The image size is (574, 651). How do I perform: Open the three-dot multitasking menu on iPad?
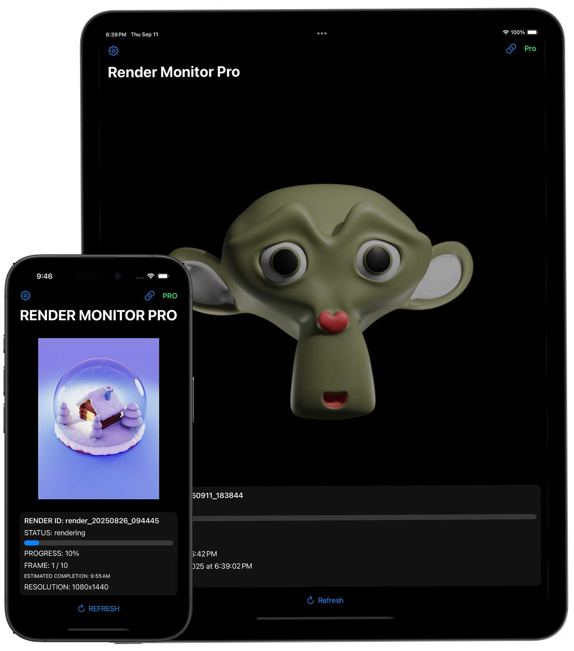[322, 34]
